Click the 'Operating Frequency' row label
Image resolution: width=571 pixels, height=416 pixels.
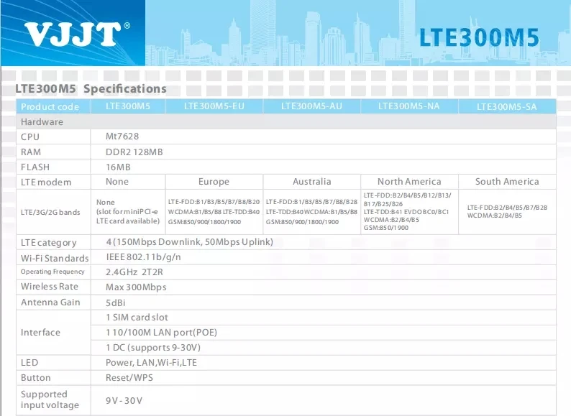click(52, 272)
